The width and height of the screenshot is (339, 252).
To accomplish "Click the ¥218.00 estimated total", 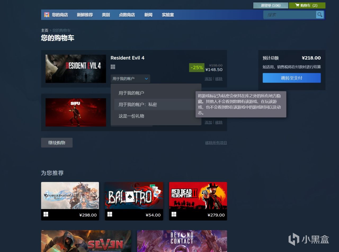I will (311, 58).
